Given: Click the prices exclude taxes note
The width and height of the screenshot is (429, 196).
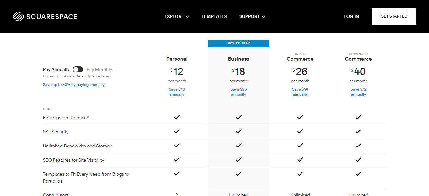Looking at the screenshot, I should [x=77, y=76].
